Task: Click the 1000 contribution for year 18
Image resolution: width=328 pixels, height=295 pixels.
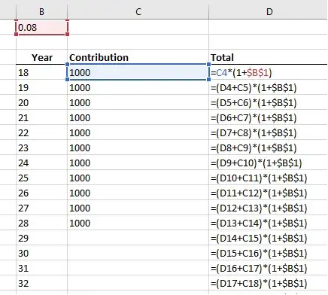Action: [138, 72]
